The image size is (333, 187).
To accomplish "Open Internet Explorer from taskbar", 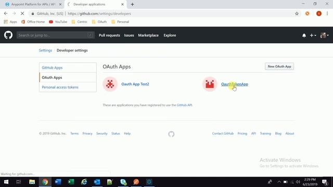I will (x=84, y=182).
